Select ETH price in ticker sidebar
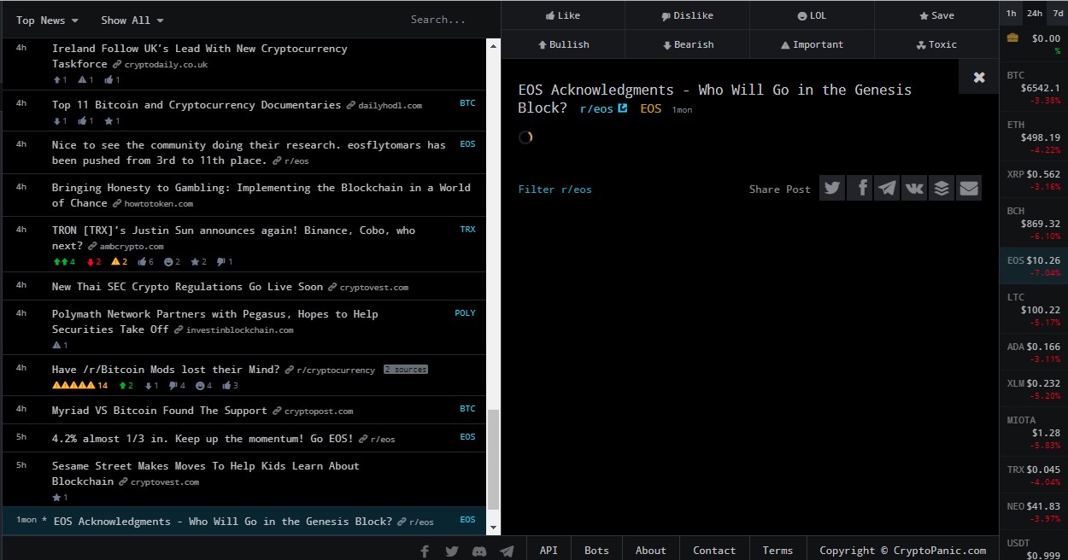 tap(1033, 137)
